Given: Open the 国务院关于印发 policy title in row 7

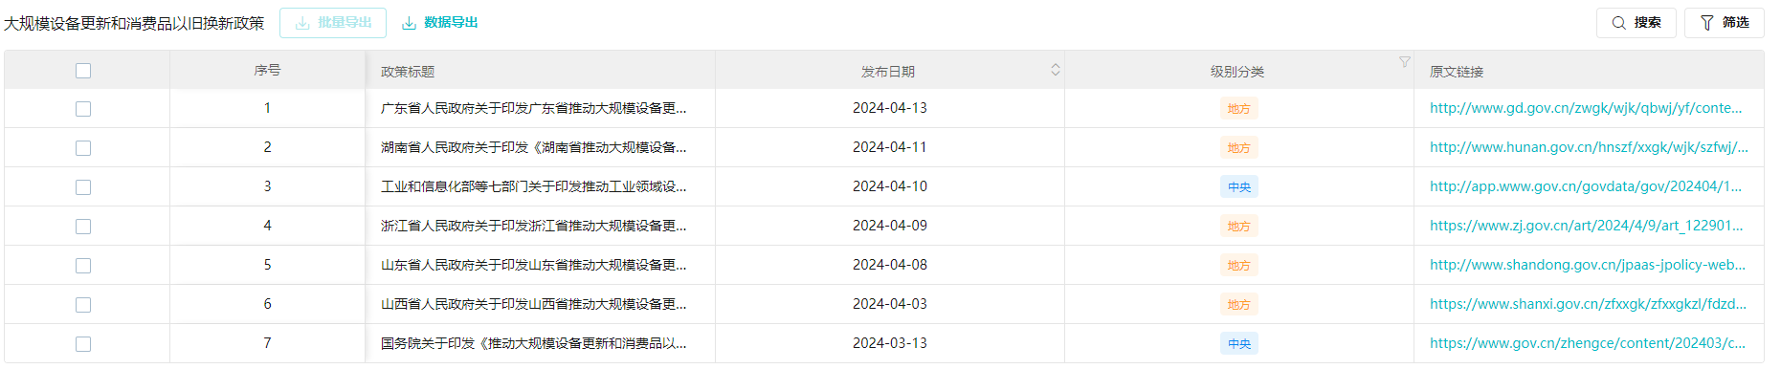Looking at the screenshot, I should pyautogui.click(x=533, y=343).
